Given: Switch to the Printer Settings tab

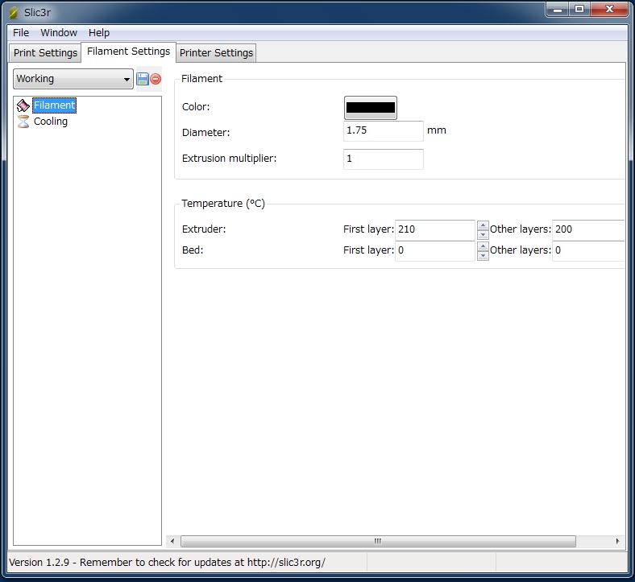Looking at the screenshot, I should click(216, 53).
